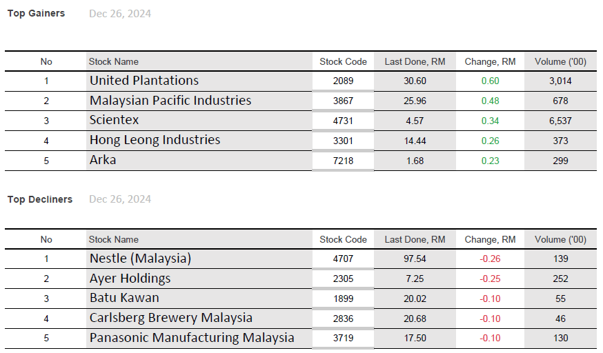Click Change, RM header in Top Decliners
The height and width of the screenshot is (353, 603).
coord(490,239)
